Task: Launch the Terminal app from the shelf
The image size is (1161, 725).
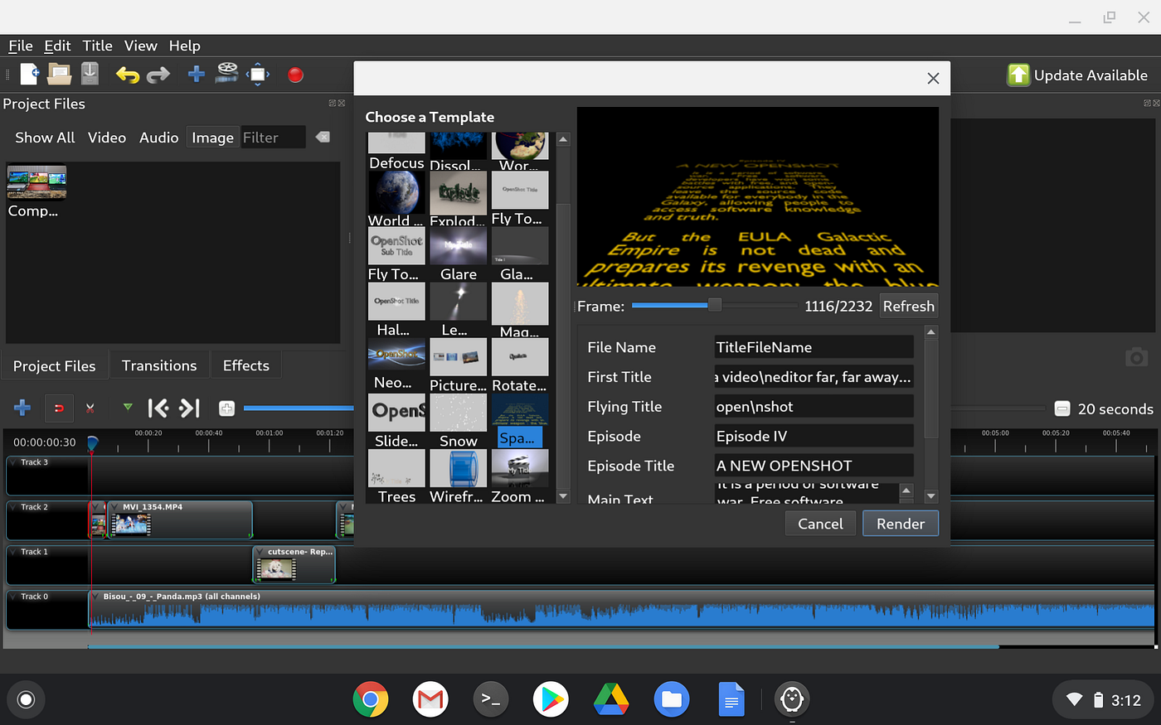Action: click(491, 700)
